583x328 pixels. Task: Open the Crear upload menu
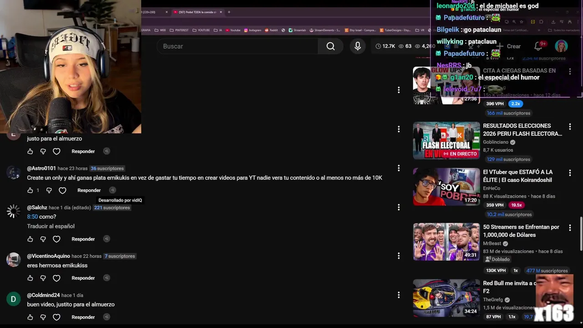pyautogui.click(x=509, y=46)
